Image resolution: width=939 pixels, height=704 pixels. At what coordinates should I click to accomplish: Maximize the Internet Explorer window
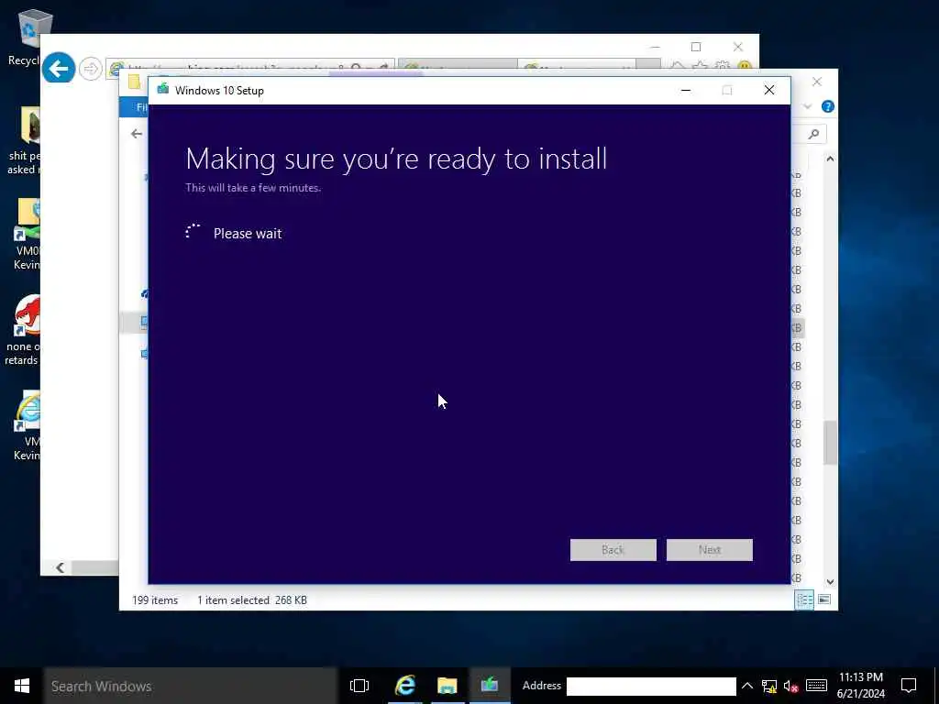696,47
